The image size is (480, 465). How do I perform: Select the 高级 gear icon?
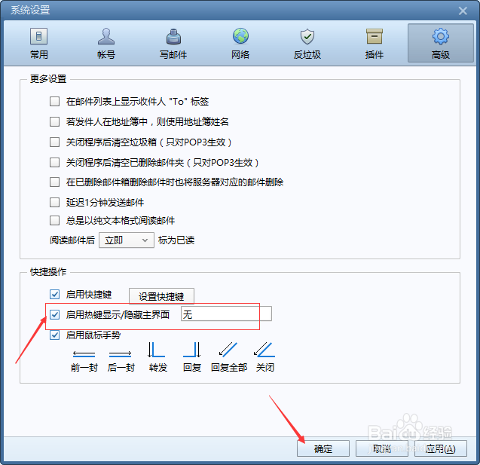[441, 36]
